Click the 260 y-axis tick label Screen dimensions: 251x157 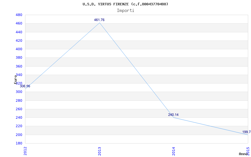(19, 109)
